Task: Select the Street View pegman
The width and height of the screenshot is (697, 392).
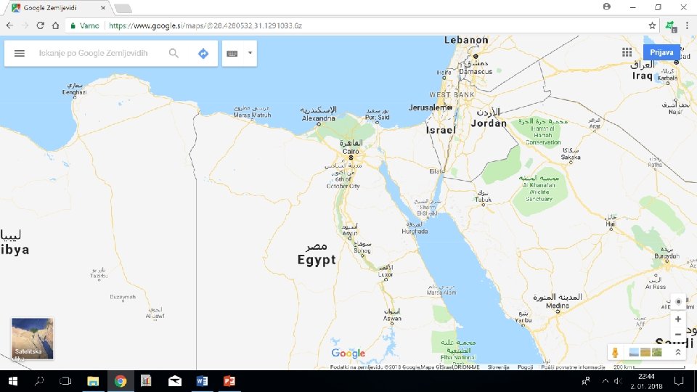Action: 615,353
